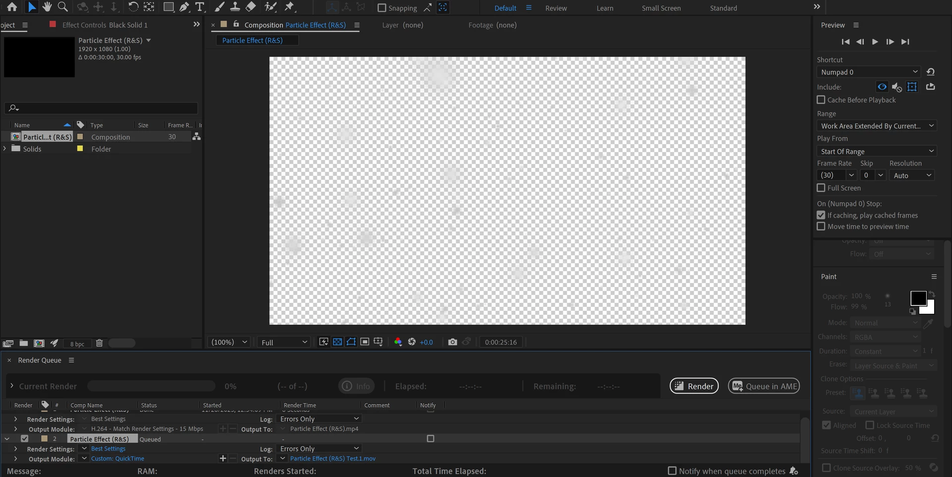Click the Project panel search field
This screenshot has width=952, height=477.
pos(101,108)
